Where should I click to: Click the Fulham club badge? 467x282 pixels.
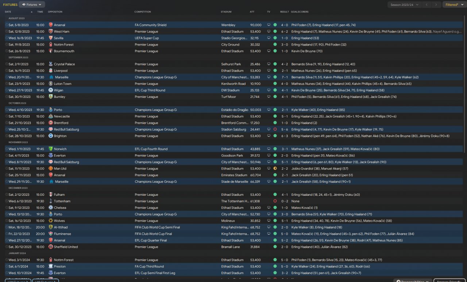pyautogui.click(x=50, y=195)
